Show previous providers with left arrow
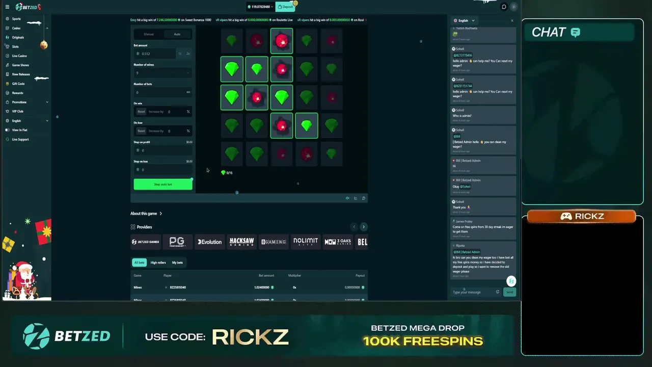Image resolution: width=652 pixels, height=367 pixels. pos(354,227)
